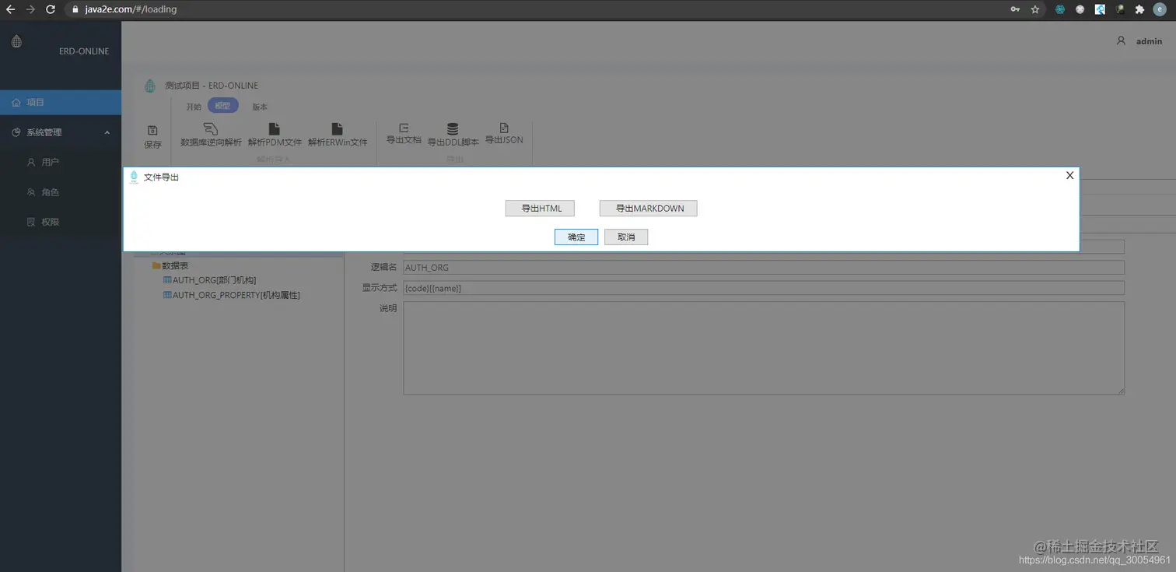Confirm with the 确定 button
This screenshot has width=1176, height=572.
(x=576, y=237)
